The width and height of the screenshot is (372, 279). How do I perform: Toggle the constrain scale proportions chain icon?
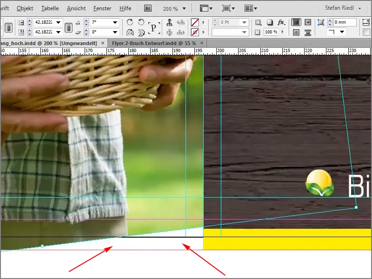click(68, 27)
